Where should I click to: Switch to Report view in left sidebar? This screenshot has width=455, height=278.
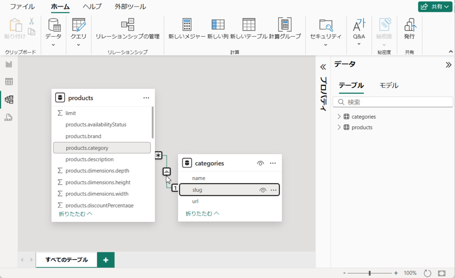[9, 65]
